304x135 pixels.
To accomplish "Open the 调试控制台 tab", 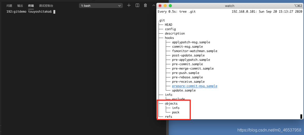I will coord(46,6).
